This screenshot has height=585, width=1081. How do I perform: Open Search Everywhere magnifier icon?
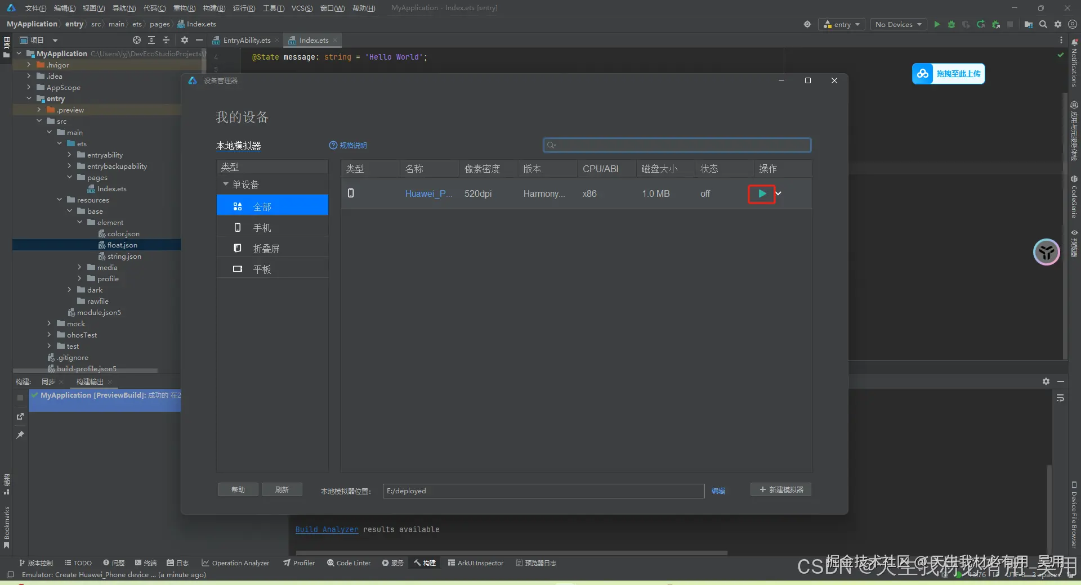[1043, 24]
